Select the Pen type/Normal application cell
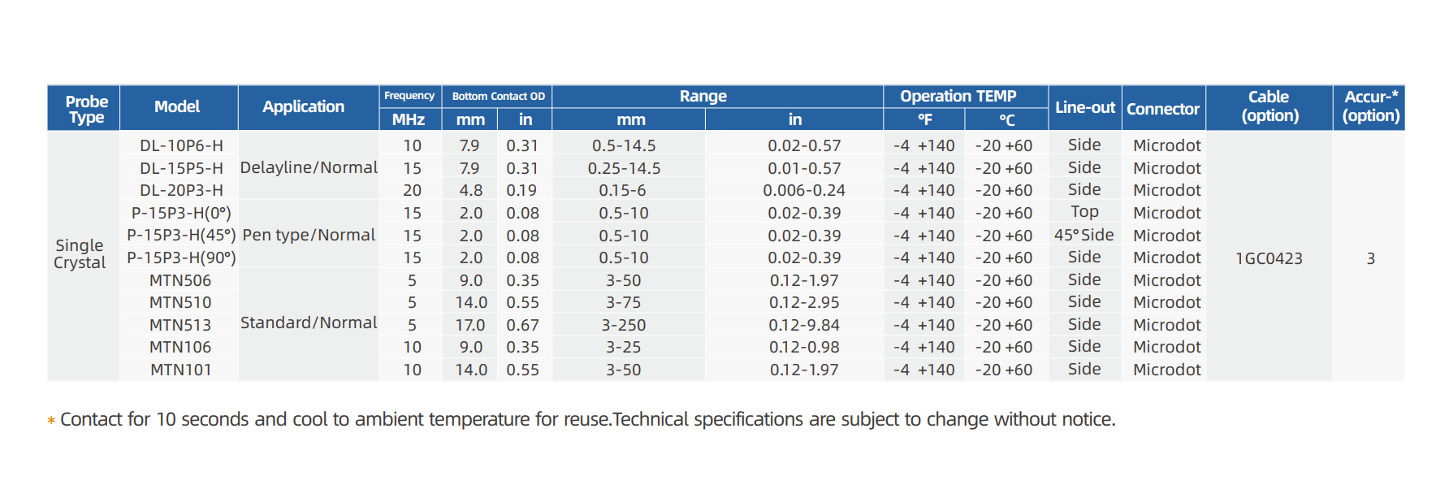Screen dimensions: 1436x489 click(x=309, y=236)
